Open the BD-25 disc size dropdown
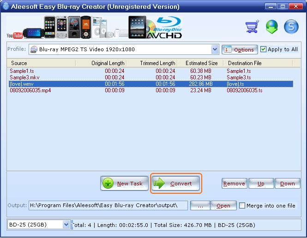 66,225
